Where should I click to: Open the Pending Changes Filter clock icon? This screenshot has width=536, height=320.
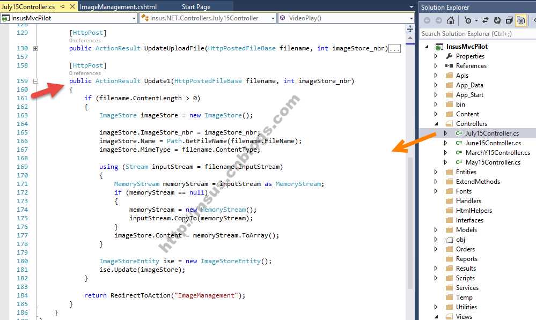click(467, 20)
